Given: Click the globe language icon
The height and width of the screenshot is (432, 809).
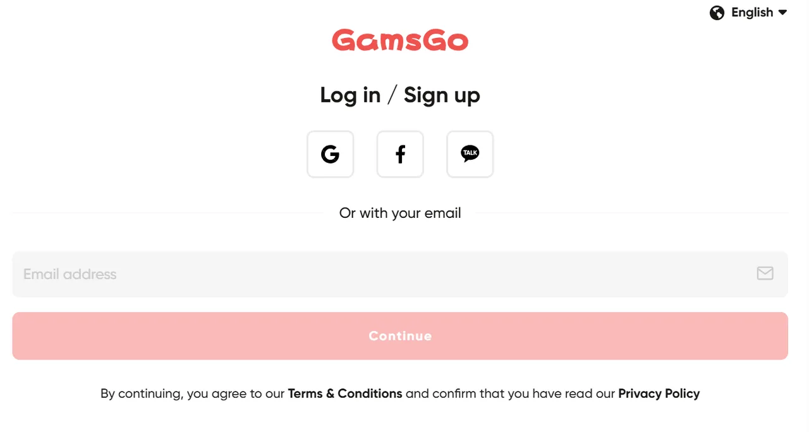Looking at the screenshot, I should tap(717, 12).
